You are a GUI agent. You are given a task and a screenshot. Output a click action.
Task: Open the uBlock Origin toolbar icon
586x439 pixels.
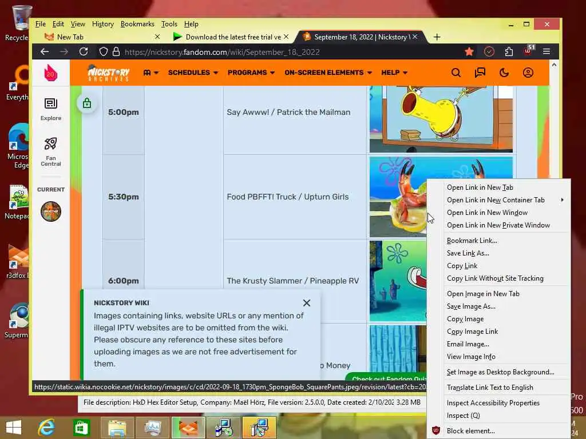coord(528,51)
